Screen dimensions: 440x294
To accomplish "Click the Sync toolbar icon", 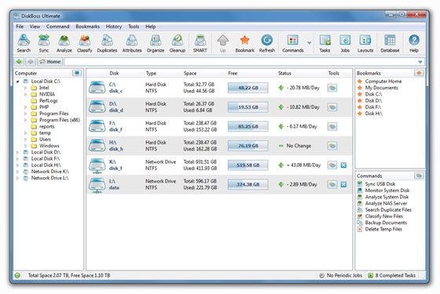I will click(44, 43).
